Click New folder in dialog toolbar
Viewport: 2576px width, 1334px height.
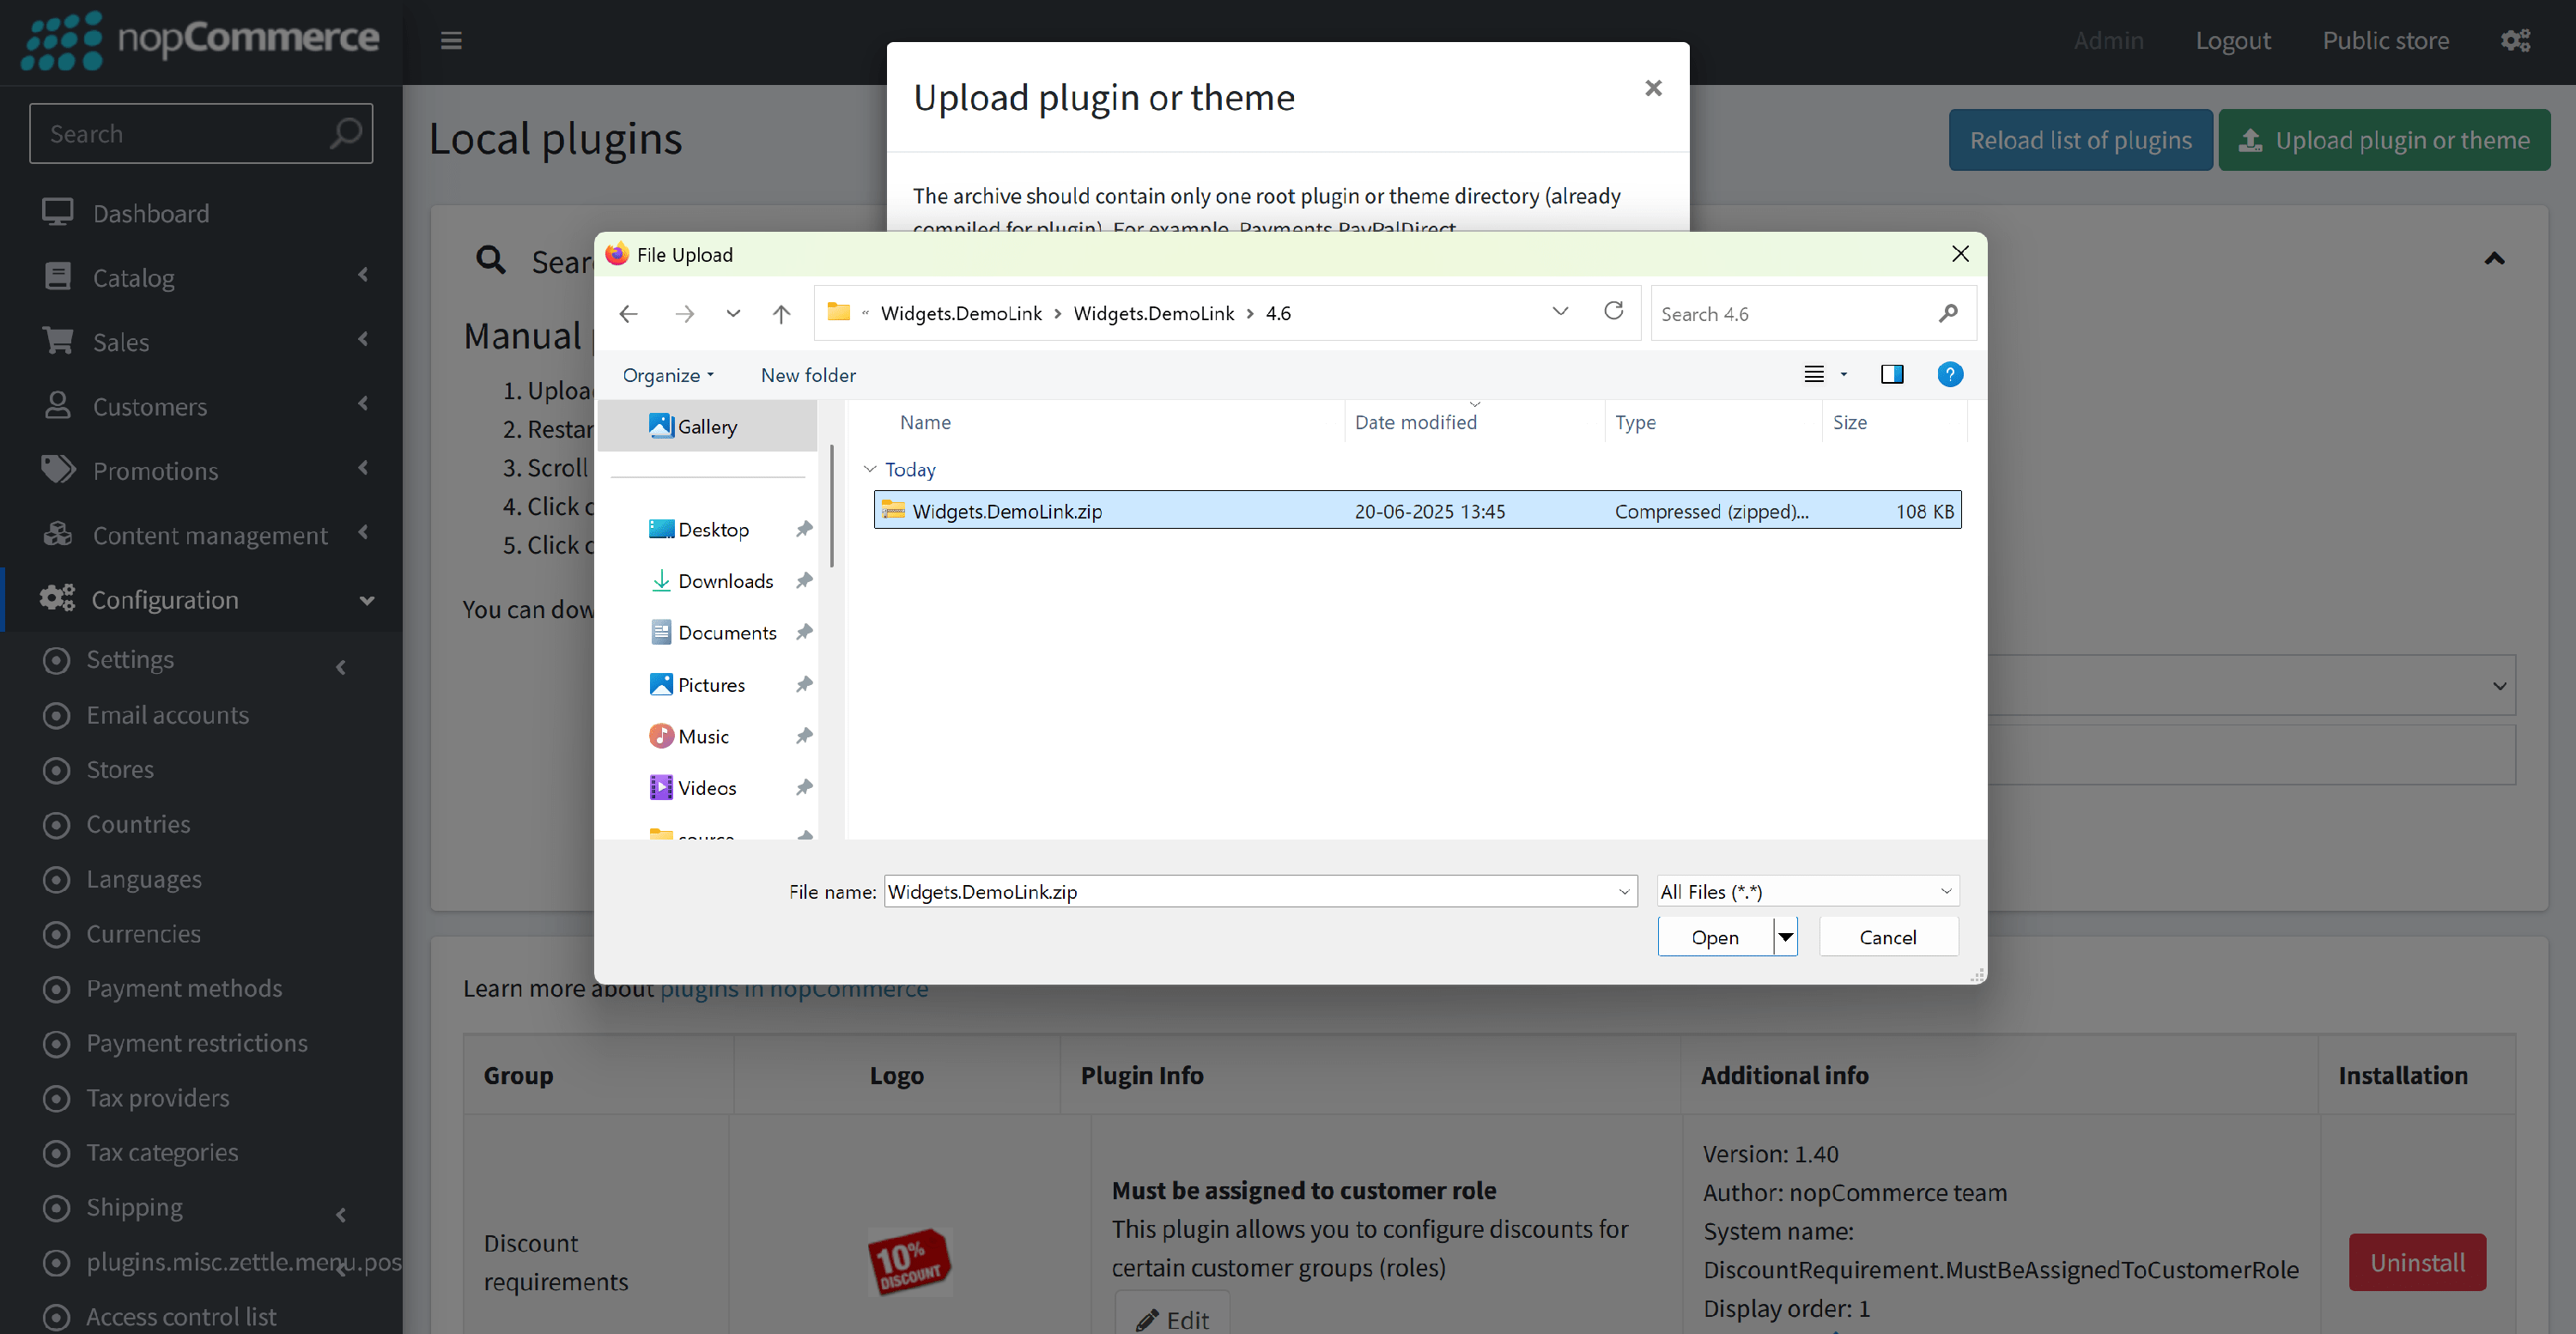[x=808, y=375]
